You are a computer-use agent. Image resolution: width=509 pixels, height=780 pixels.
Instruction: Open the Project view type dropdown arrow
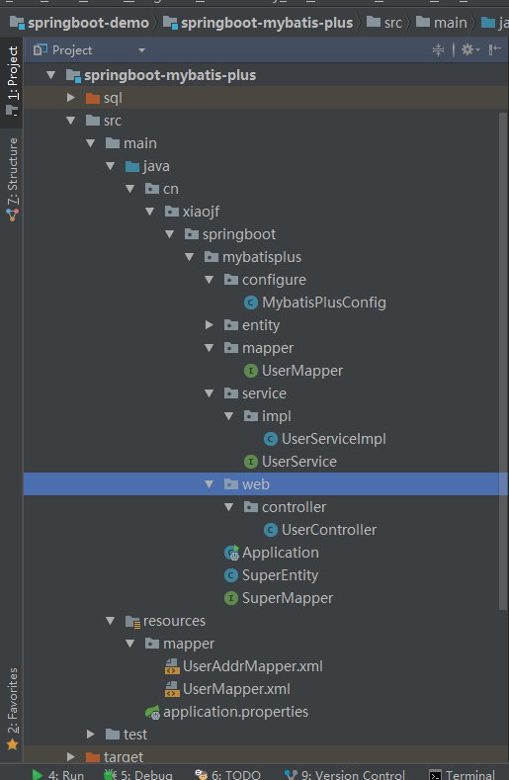[141, 50]
